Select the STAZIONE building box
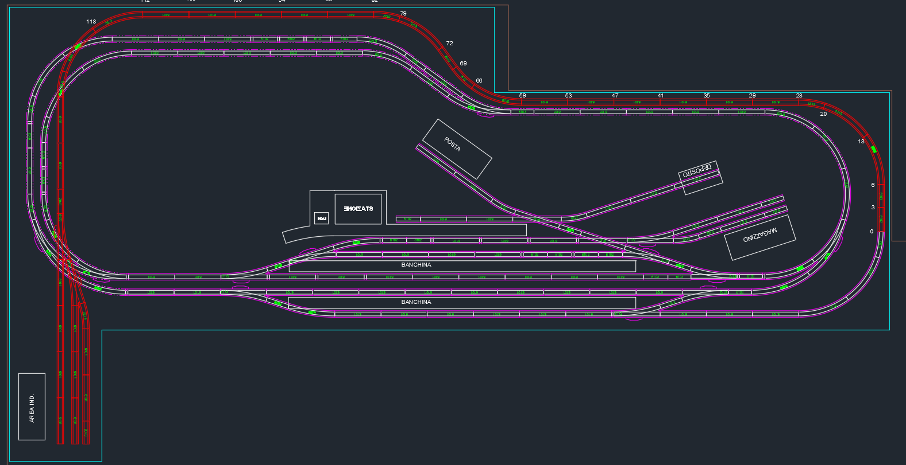Viewport: 906px width, 465px height. pyautogui.click(x=358, y=209)
